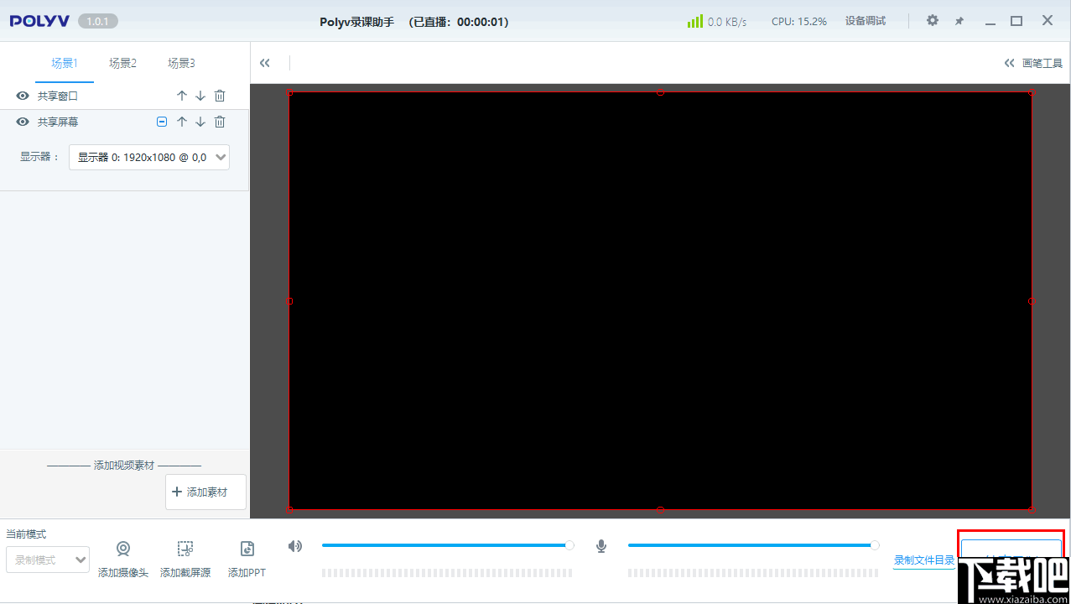This screenshot has height=604, width=1071.
Task: Click the 添加PPT icon
Action: [247, 549]
